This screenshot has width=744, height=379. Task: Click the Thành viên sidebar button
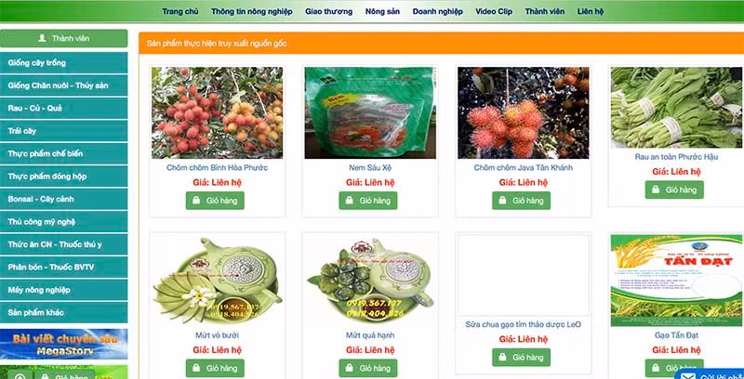[x=63, y=38]
